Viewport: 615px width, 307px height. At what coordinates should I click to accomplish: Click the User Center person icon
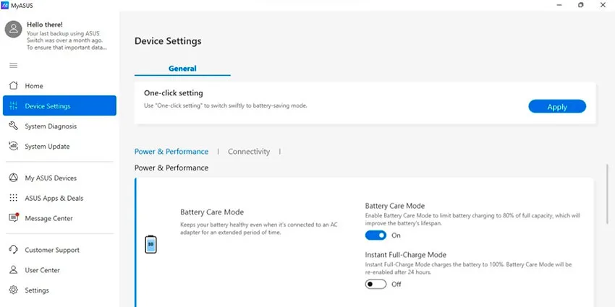[x=13, y=270]
